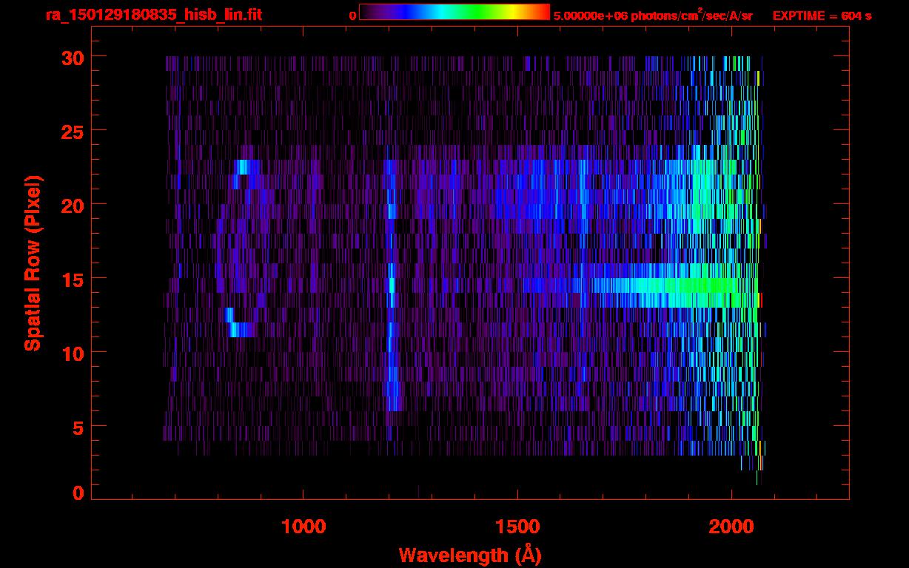Click the colorbar minimum label 0
The image size is (909, 568).
pos(352,16)
